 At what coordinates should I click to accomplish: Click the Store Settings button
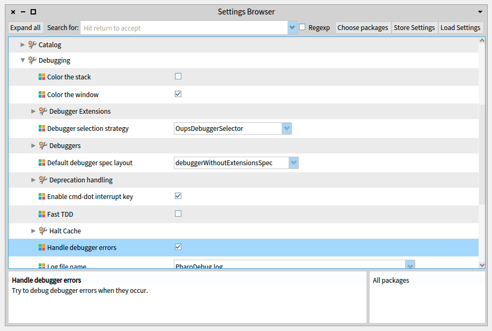[414, 28]
